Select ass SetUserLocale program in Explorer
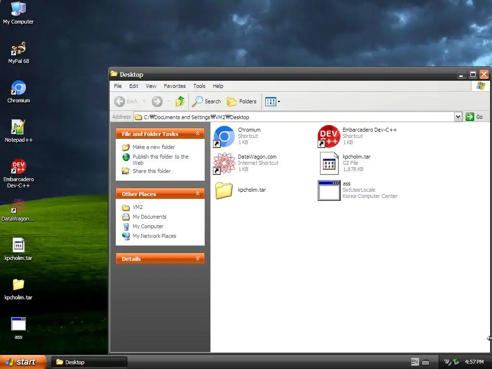This screenshot has width=492, height=369. (357, 190)
